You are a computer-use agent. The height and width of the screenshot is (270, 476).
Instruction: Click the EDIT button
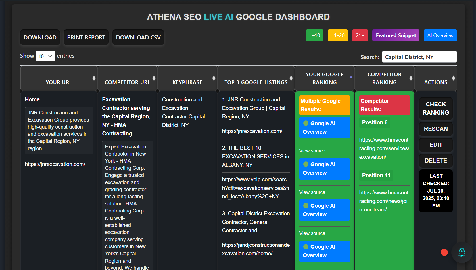436,145
